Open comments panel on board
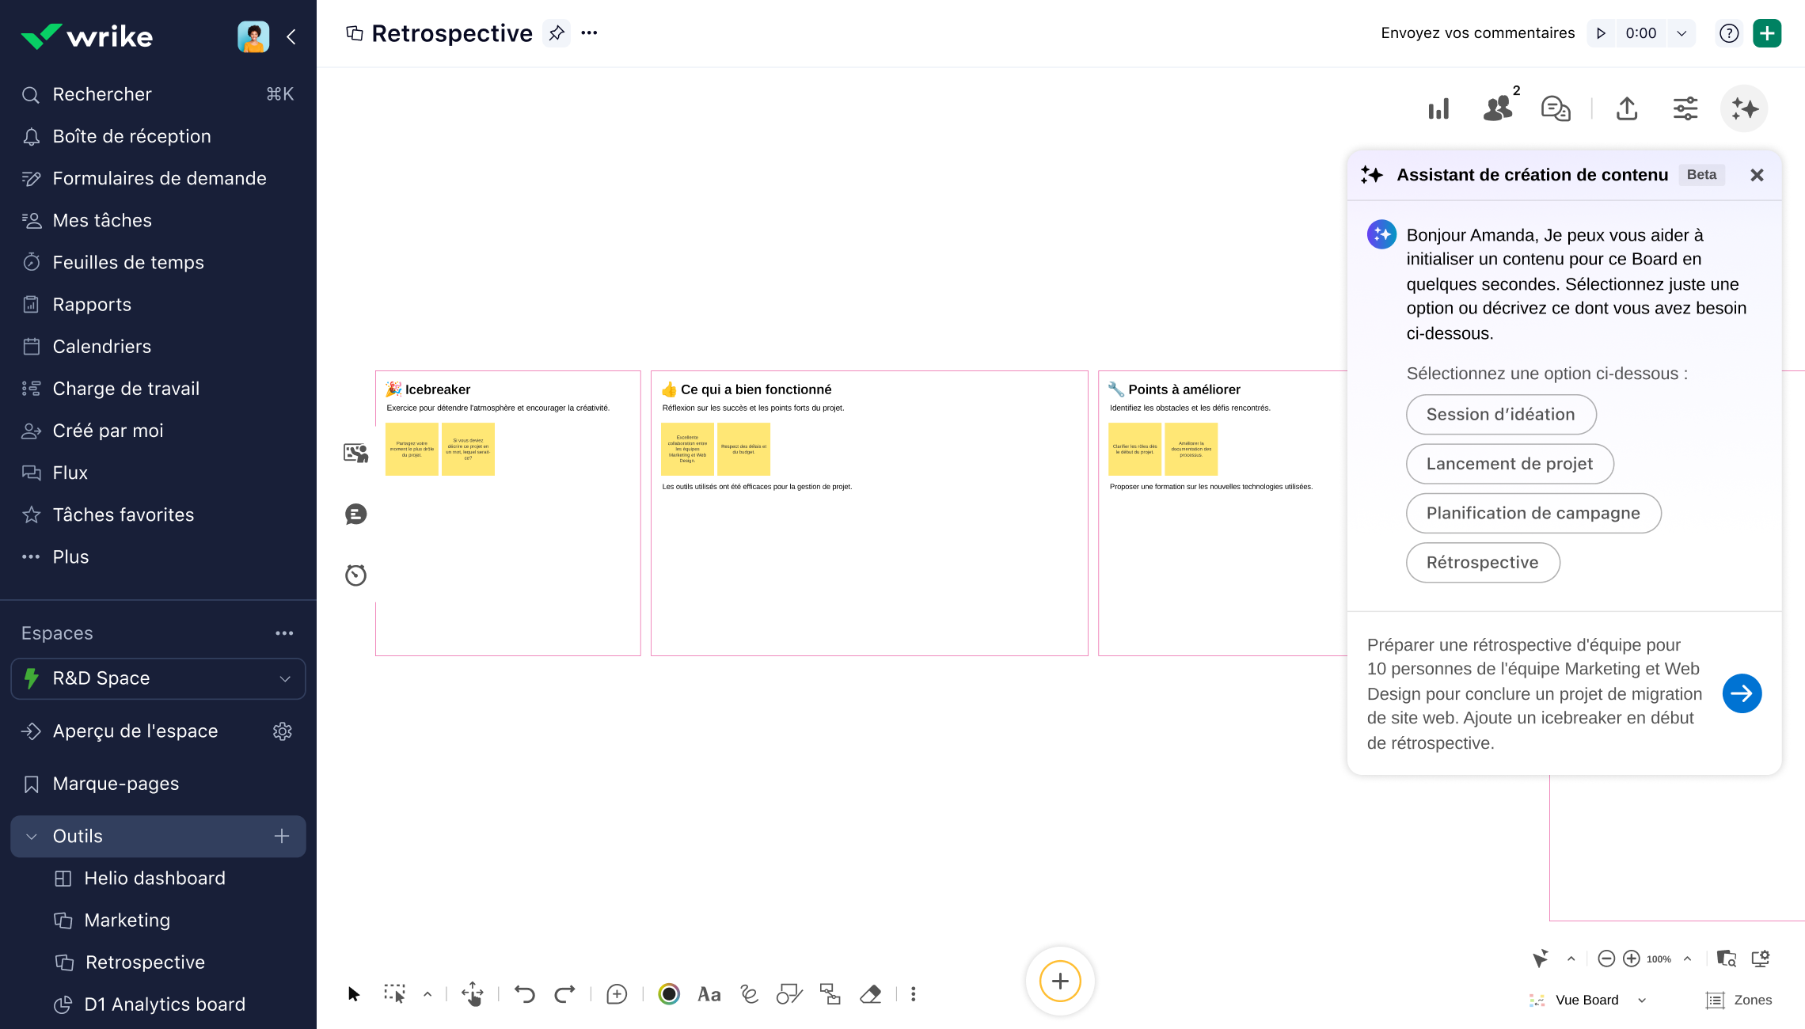Screen dimensions: 1805x1029 [x=1556, y=108]
